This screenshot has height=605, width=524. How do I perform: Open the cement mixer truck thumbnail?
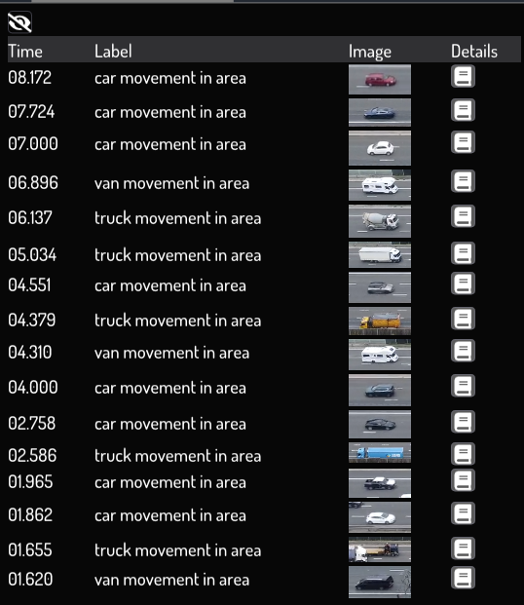click(x=380, y=221)
